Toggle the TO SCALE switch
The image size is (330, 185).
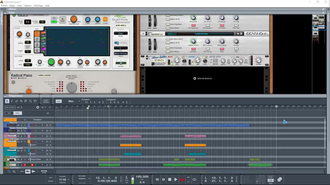pos(117,43)
